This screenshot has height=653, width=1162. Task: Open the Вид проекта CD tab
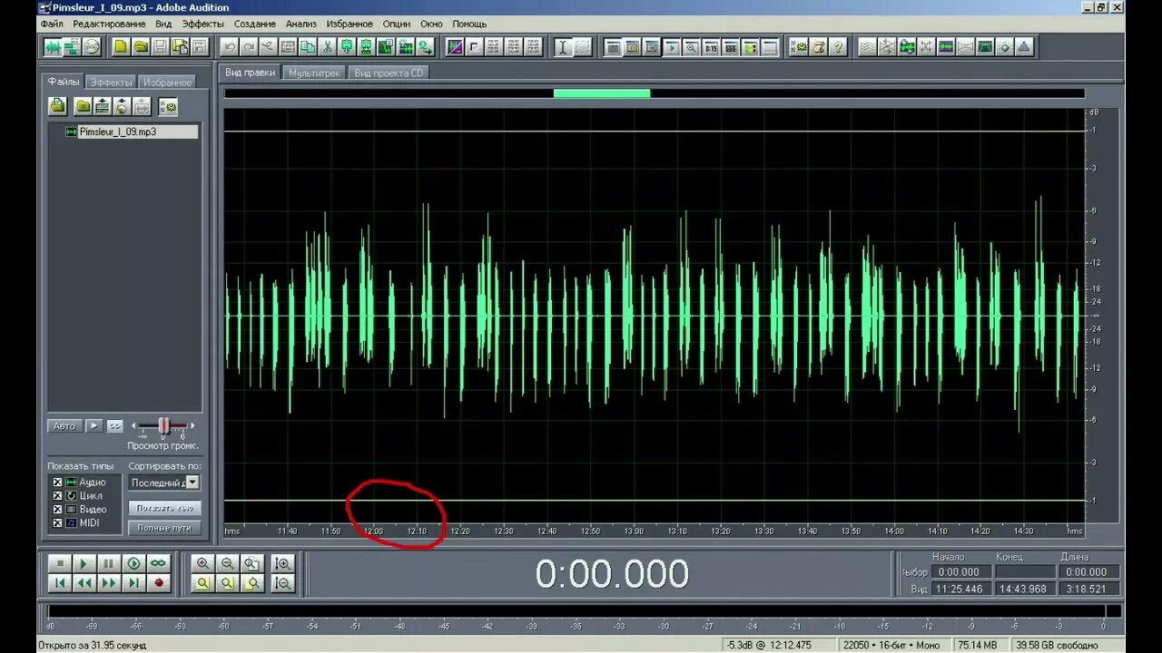point(389,73)
